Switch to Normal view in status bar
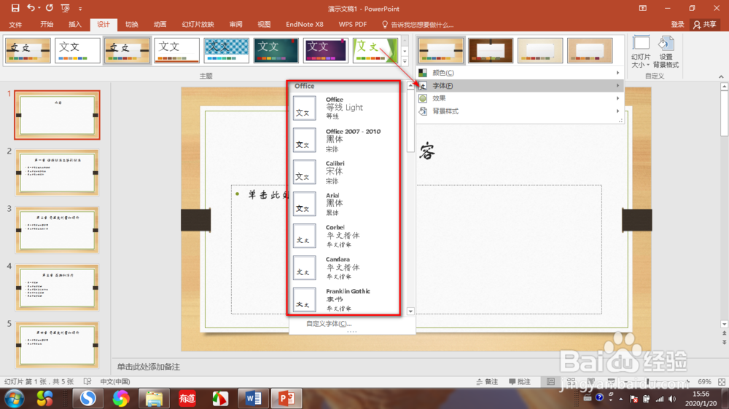The height and width of the screenshot is (409, 729). (551, 381)
